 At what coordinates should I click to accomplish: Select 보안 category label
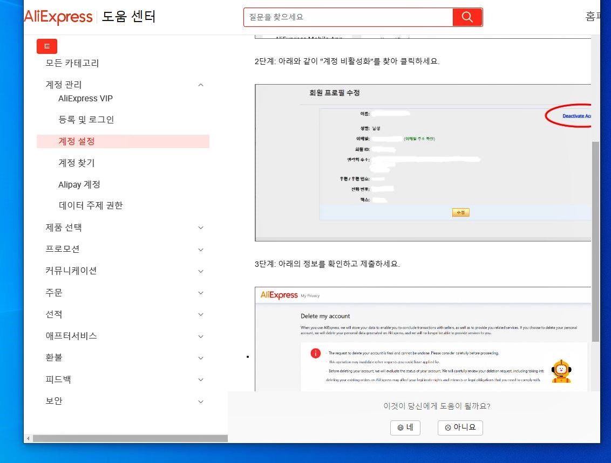pyautogui.click(x=54, y=401)
